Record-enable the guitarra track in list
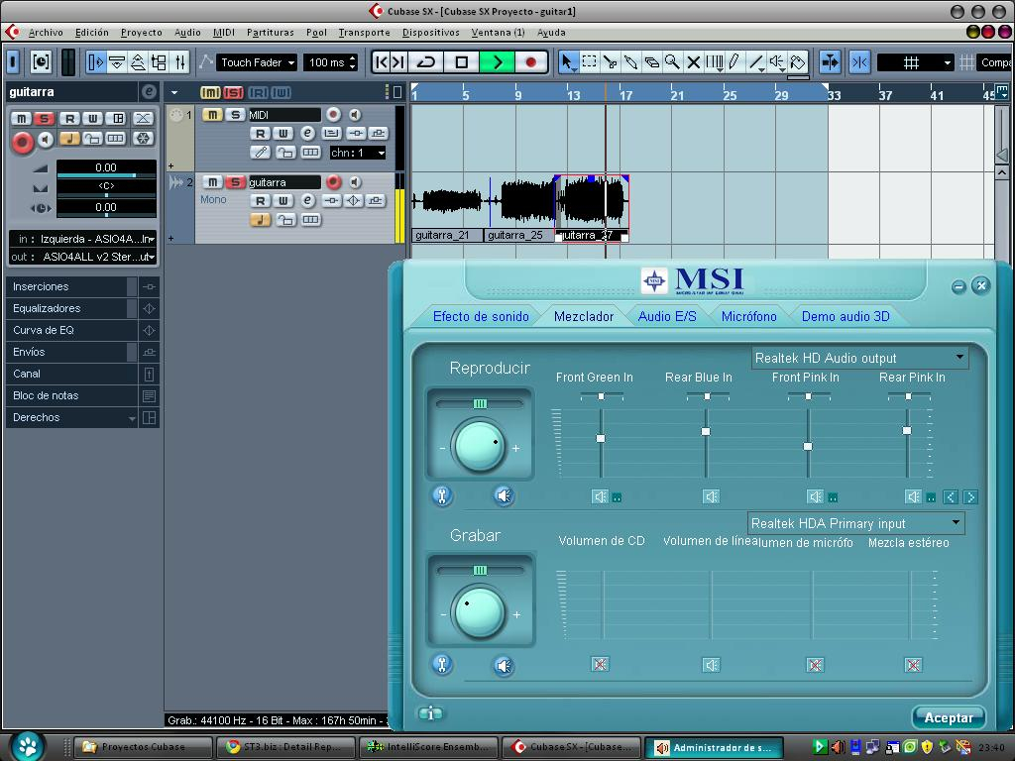Screen dimensions: 1015x761 333,182
